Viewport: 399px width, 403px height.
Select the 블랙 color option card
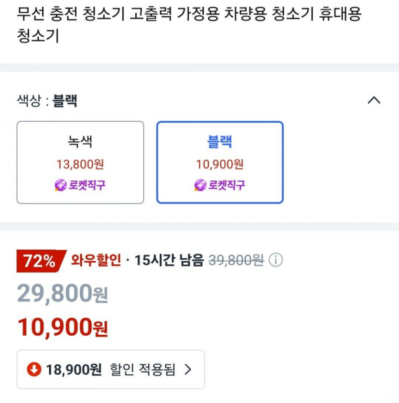point(220,162)
